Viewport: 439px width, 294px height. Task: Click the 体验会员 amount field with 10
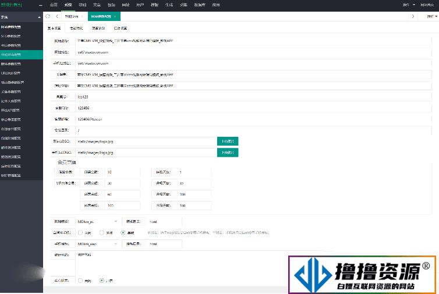(x=122, y=172)
